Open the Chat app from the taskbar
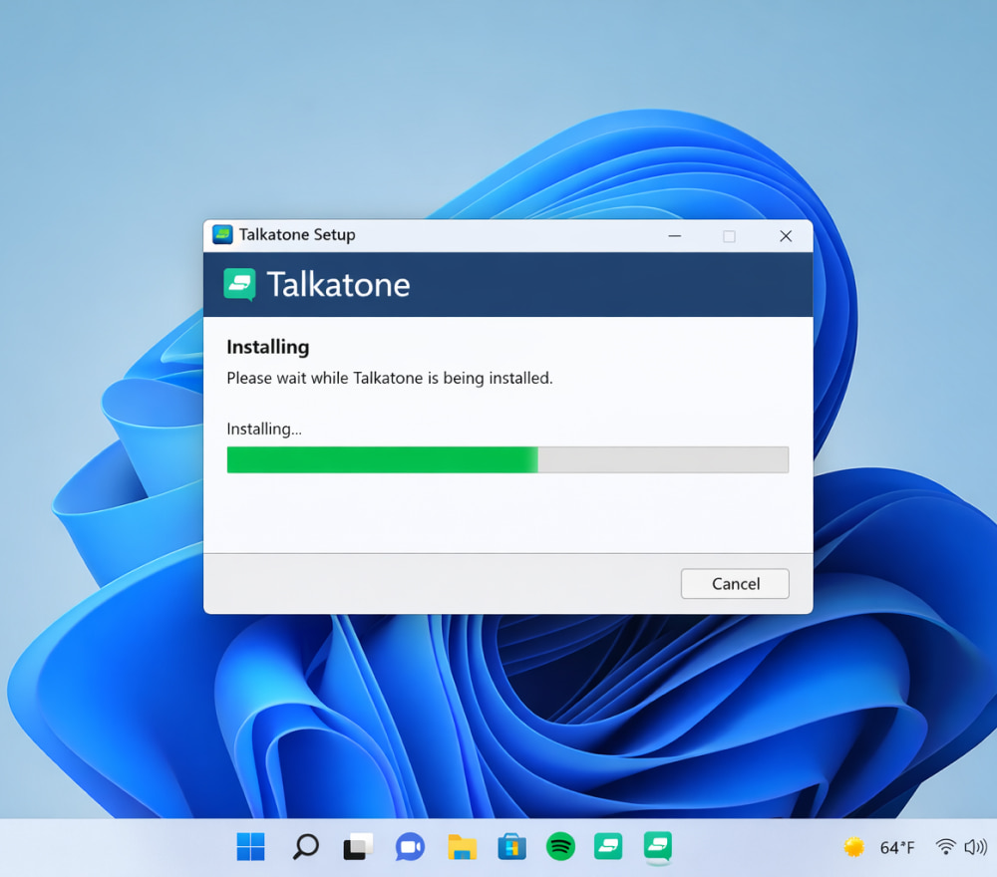This screenshot has width=997, height=877. point(410,846)
